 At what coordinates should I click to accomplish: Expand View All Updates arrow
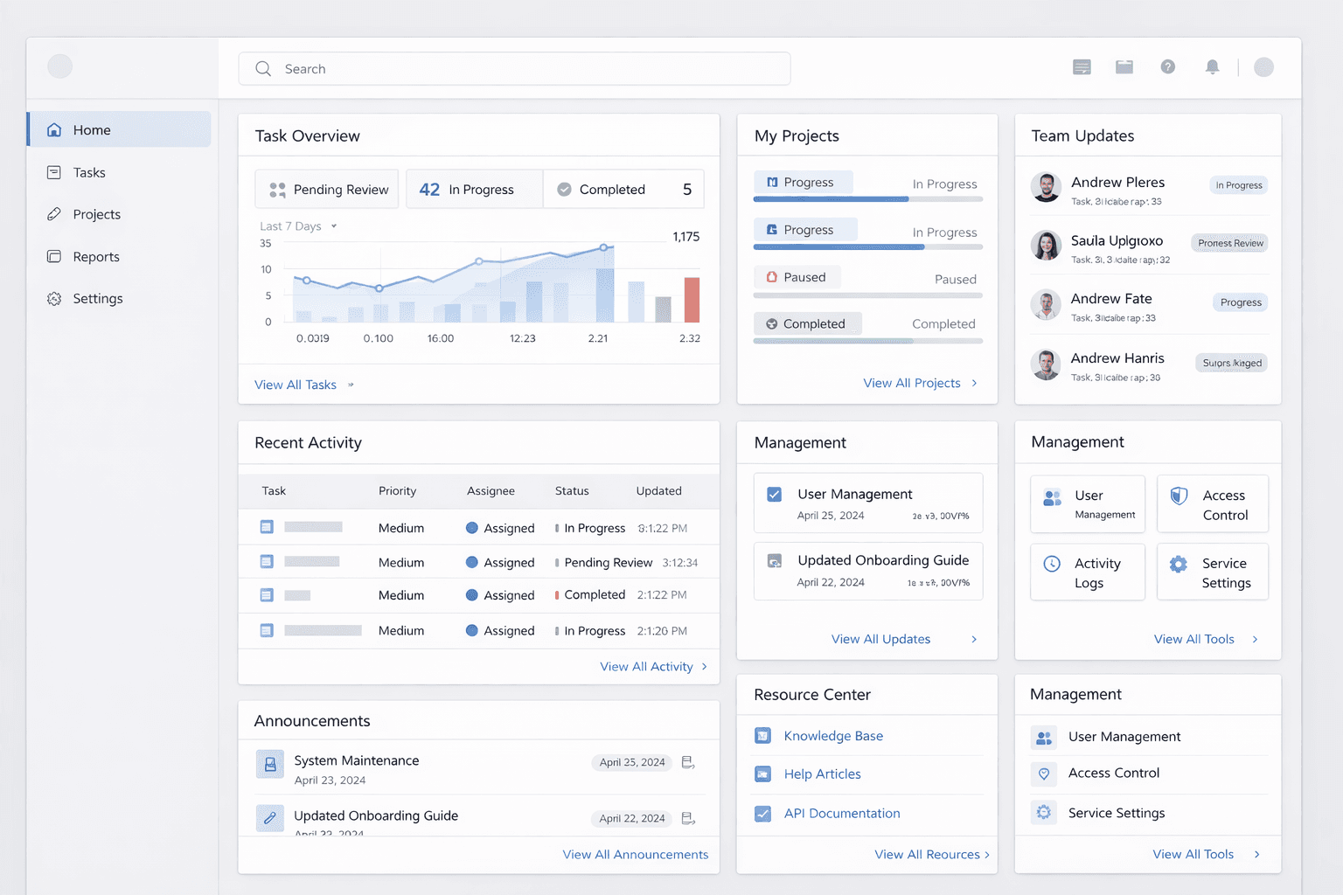[x=974, y=639]
